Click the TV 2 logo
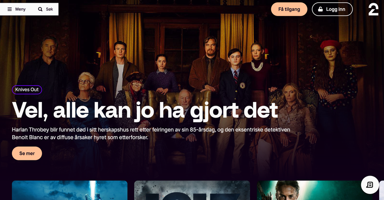The width and height of the screenshot is (384, 200). (x=373, y=9)
